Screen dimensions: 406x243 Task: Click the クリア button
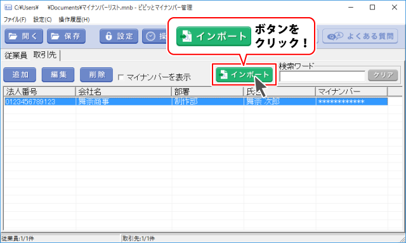tap(383, 75)
